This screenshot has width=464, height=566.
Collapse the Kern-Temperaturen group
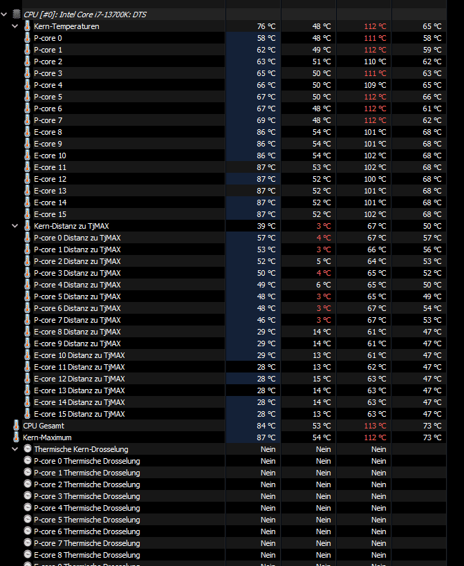point(15,26)
